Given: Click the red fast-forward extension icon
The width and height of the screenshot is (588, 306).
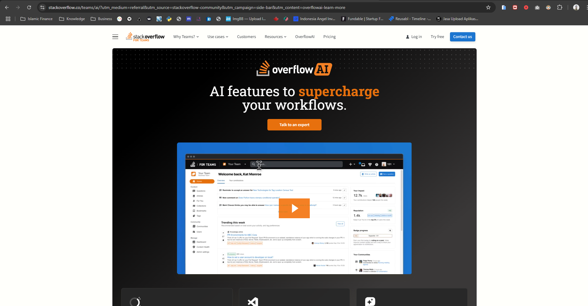Looking at the screenshot, I should point(515,7).
